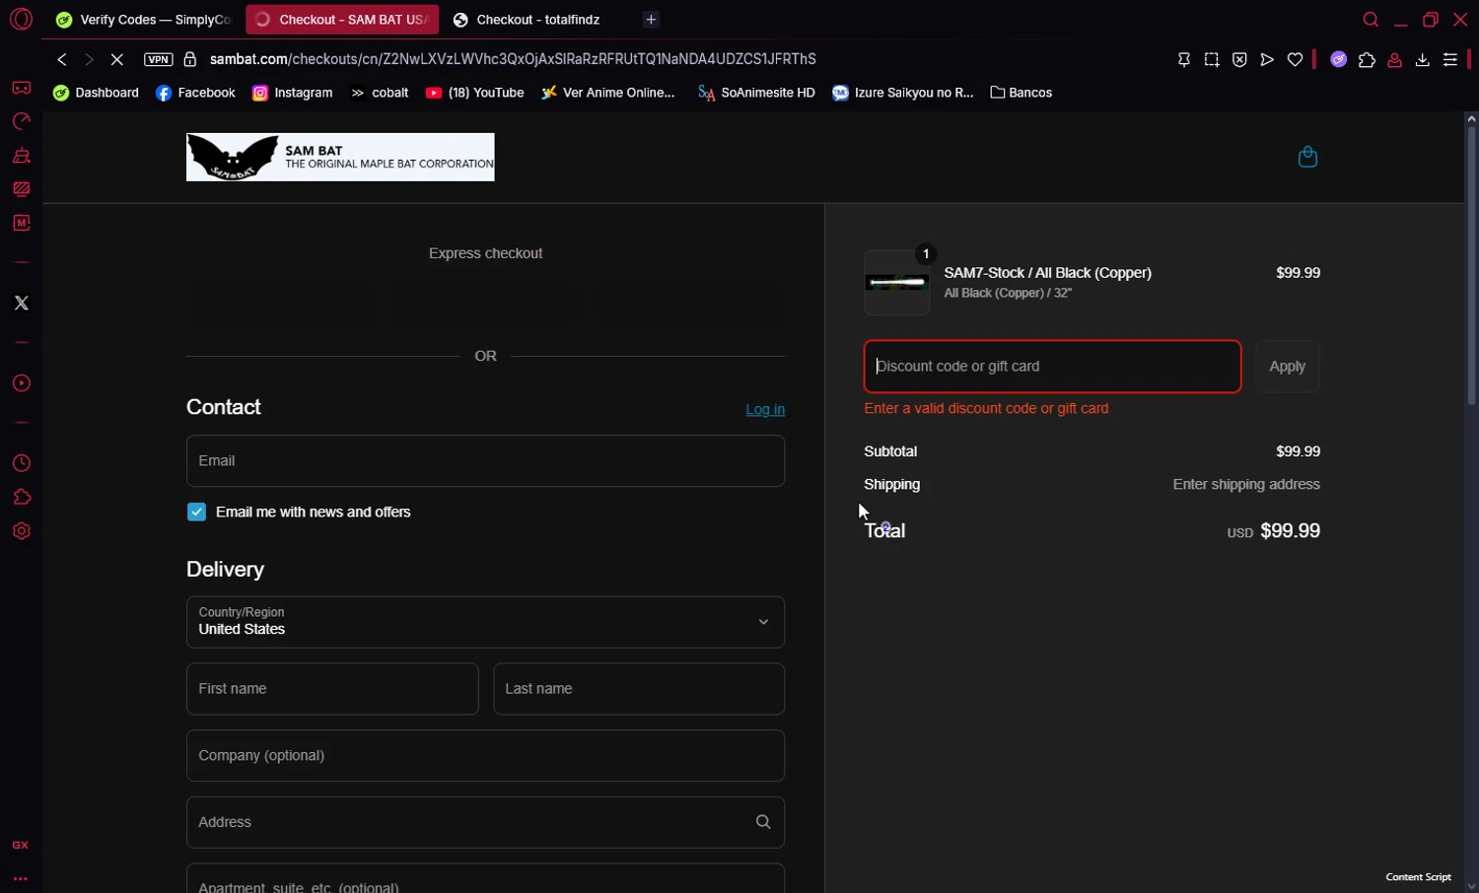Open Settings gear icon in sidebar

point(21,531)
